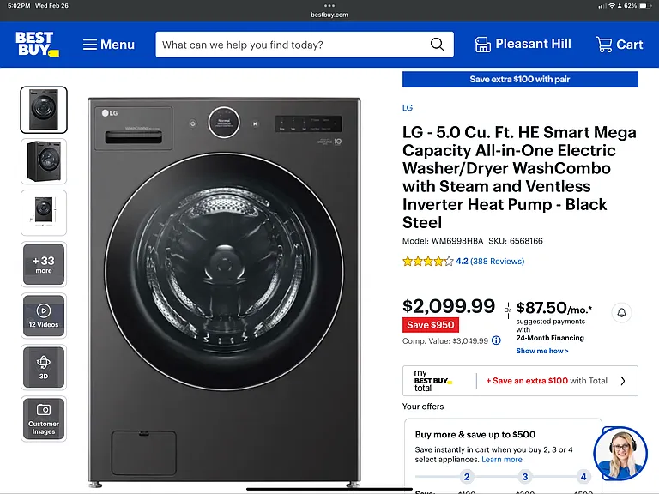Click Show me how financing link
Image resolution: width=659 pixels, height=494 pixels.
542,351
